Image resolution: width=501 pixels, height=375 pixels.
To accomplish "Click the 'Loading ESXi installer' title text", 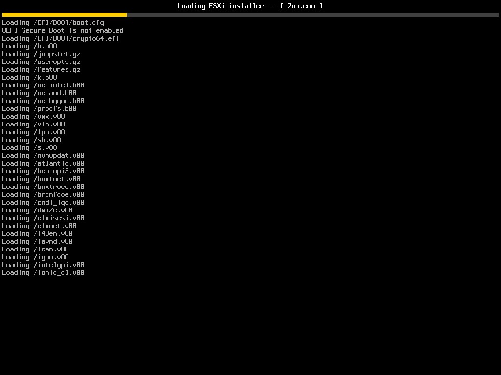I will pyautogui.click(x=221, y=6).
